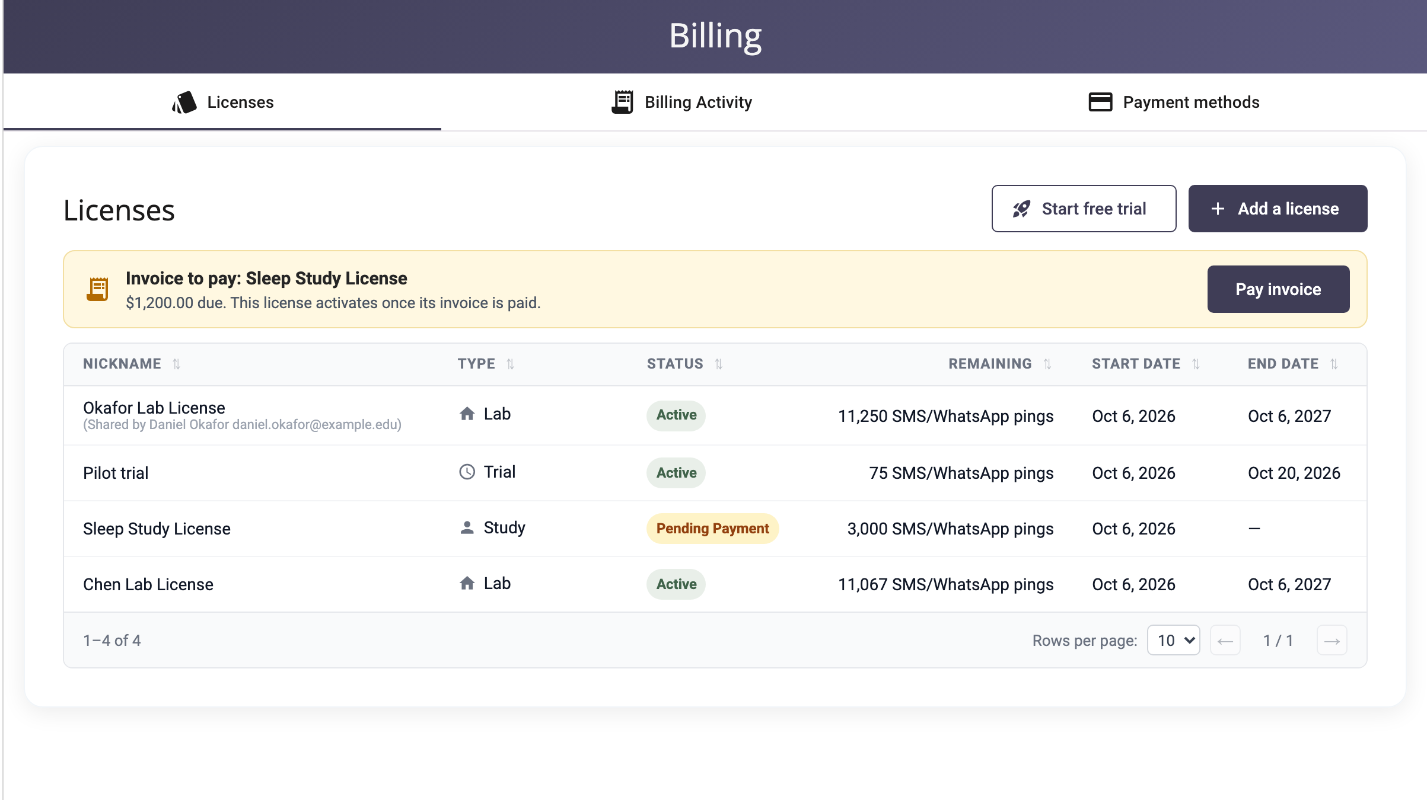Screen dimensions: 1427x800
Task: Sort the table by End Date
Action: pyautogui.click(x=1293, y=364)
